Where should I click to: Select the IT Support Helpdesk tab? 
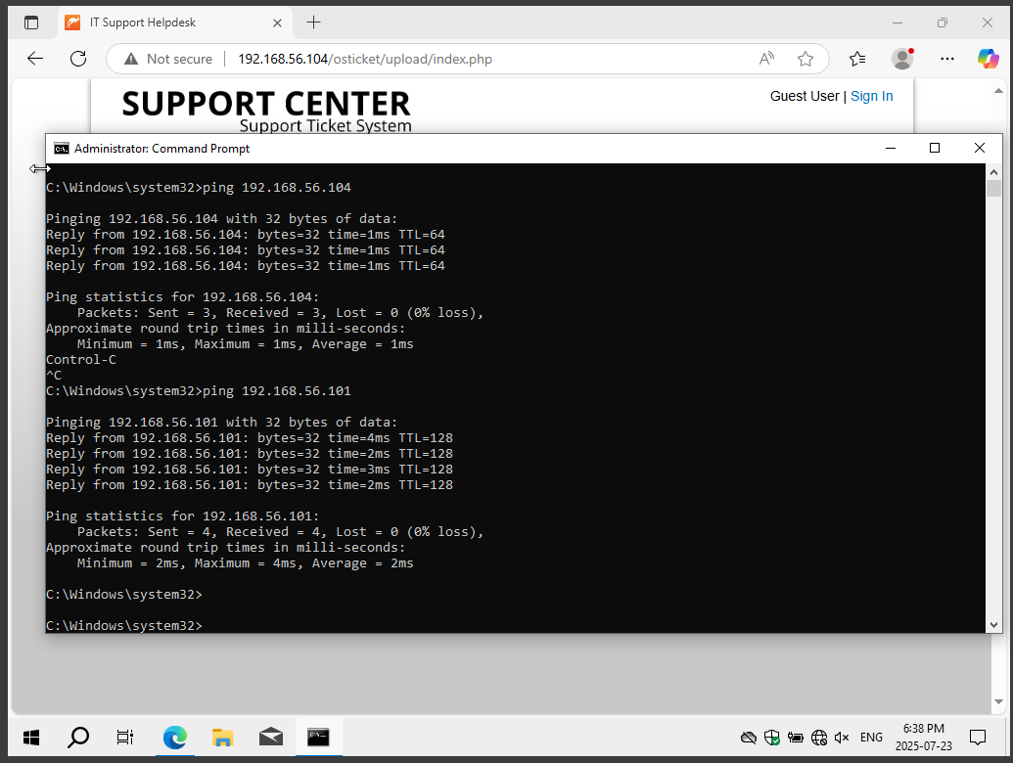click(x=173, y=22)
